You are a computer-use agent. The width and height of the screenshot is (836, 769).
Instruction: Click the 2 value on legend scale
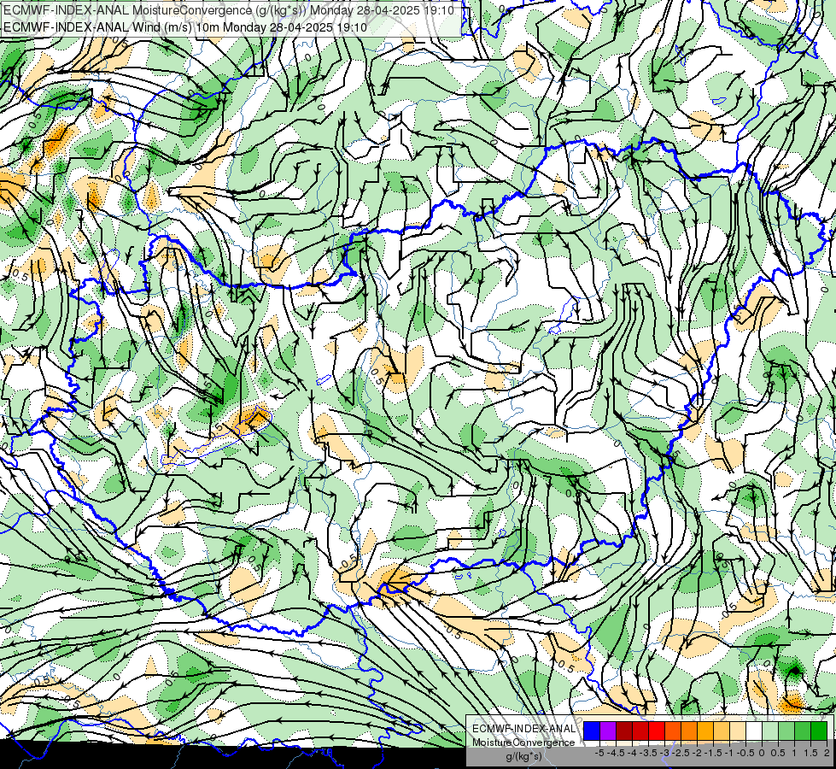[x=827, y=753]
